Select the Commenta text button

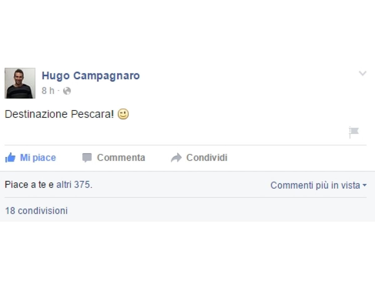[x=121, y=158]
